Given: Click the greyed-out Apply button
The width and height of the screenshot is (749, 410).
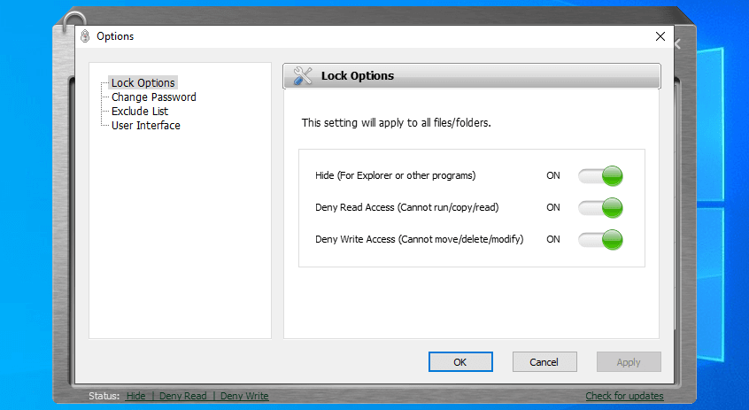Looking at the screenshot, I should pos(628,362).
